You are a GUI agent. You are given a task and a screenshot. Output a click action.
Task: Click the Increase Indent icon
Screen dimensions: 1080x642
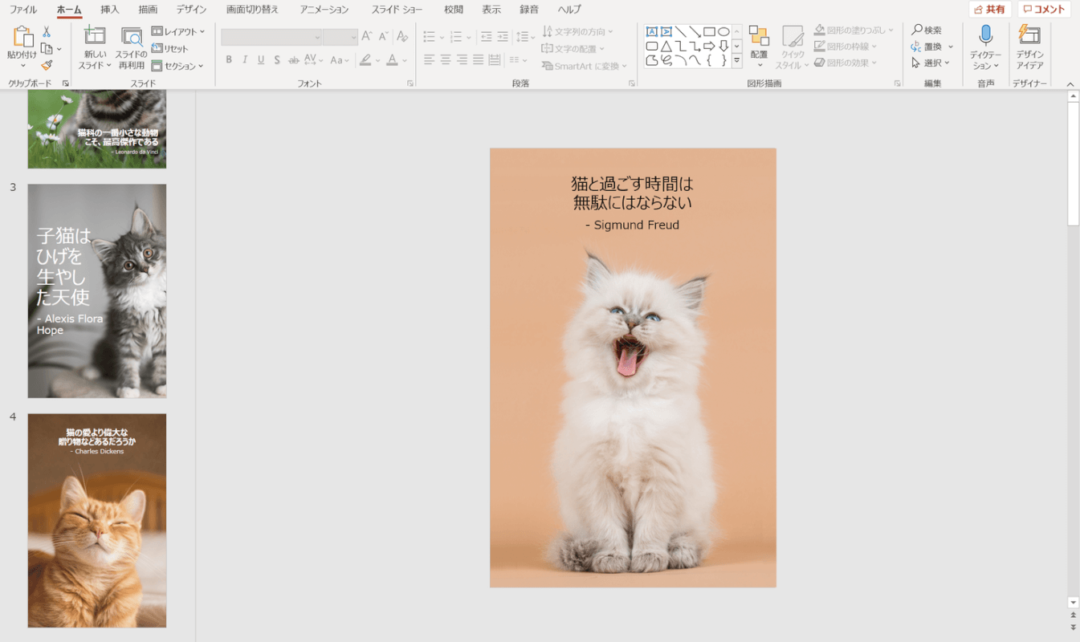point(503,36)
